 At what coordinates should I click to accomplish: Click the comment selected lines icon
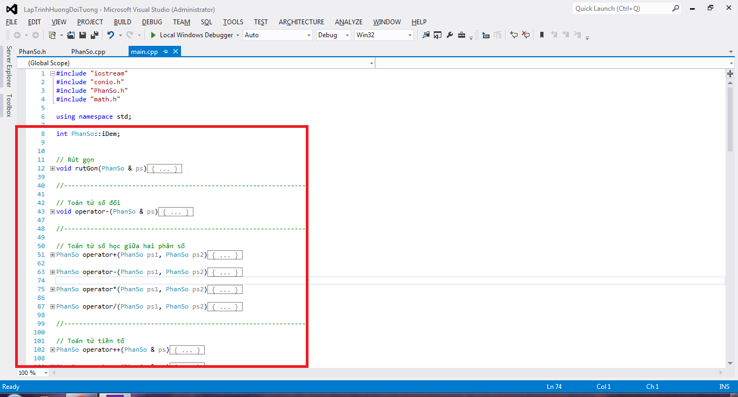click(513, 35)
